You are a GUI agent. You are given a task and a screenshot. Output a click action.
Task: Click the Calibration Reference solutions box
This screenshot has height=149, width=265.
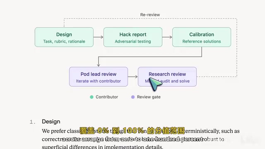click(x=202, y=37)
